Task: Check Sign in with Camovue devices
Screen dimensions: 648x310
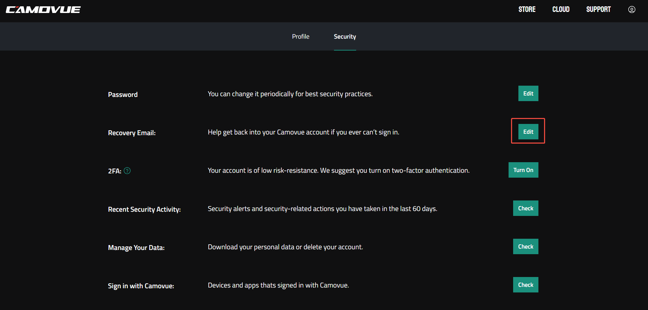Action: 526,285
